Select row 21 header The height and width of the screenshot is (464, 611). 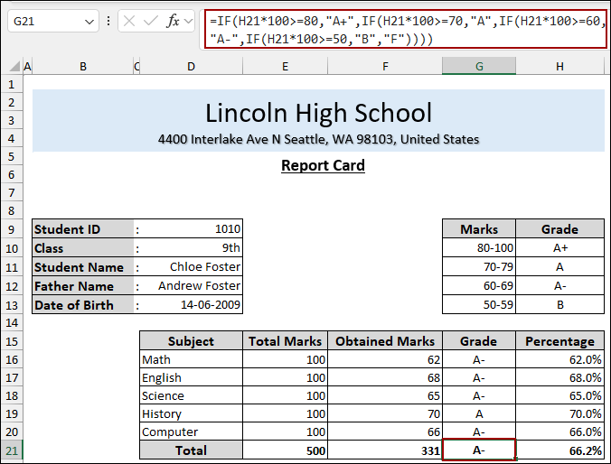point(12,450)
